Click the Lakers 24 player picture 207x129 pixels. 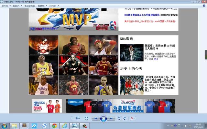tap(43, 65)
